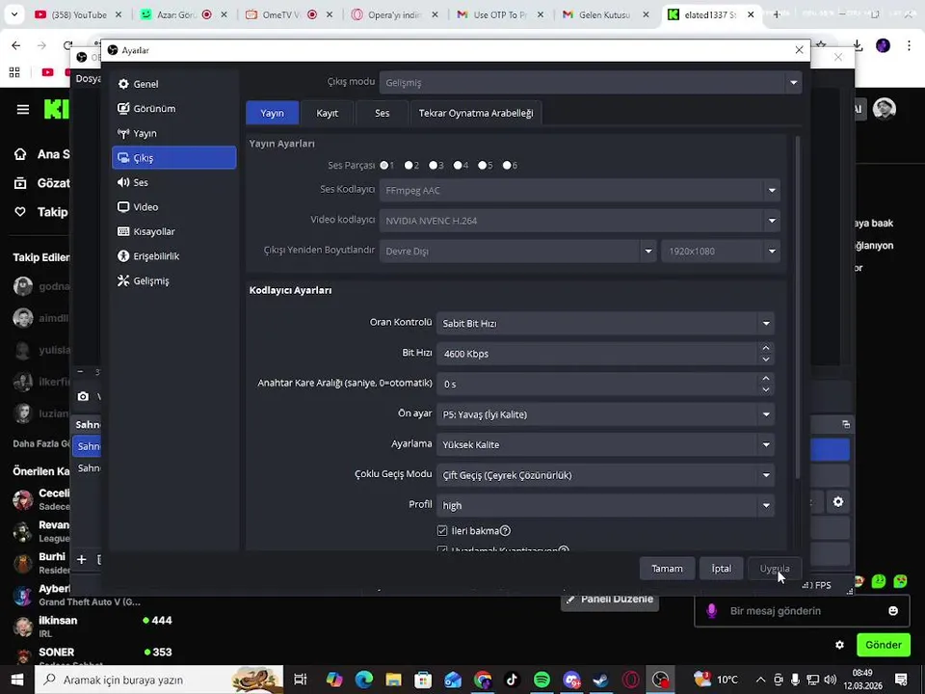Click the Uygula button

click(x=774, y=569)
